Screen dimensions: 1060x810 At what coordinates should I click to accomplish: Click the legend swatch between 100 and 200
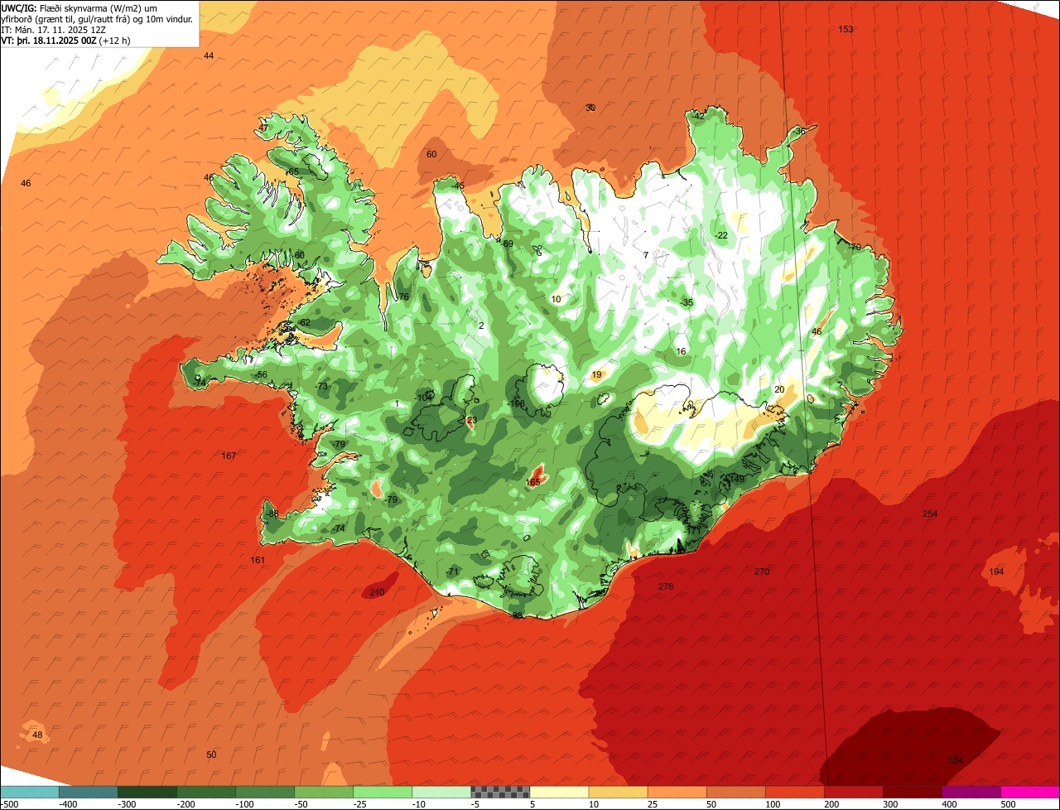pos(794,792)
